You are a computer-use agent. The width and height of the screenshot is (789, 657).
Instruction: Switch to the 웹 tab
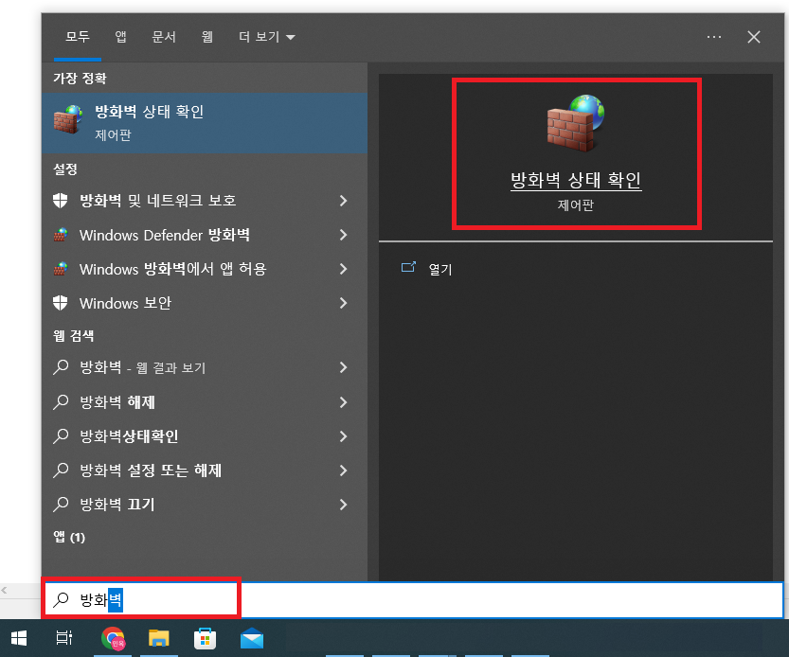207,37
